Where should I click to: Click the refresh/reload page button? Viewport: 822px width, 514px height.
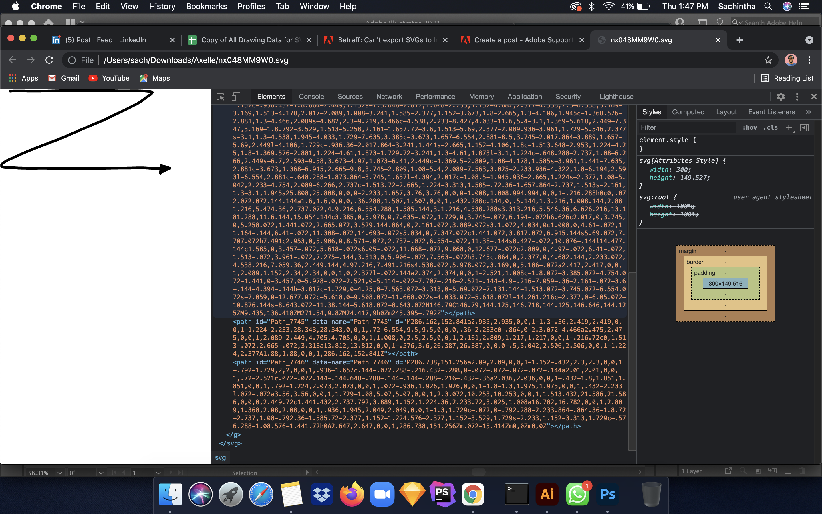(50, 60)
